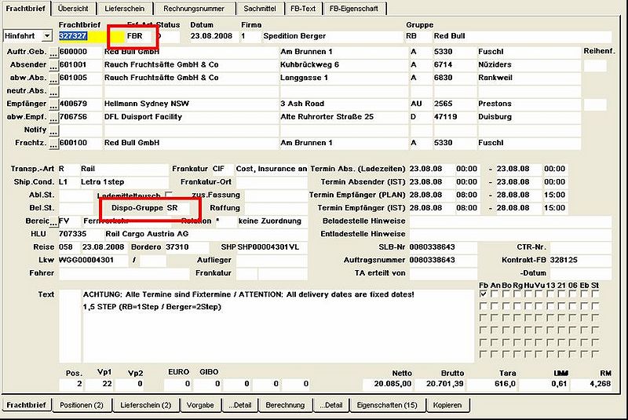Viewport: 628px width, 420px height.
Task: Click the Brutto value 20.701,39
Action: pyautogui.click(x=440, y=384)
